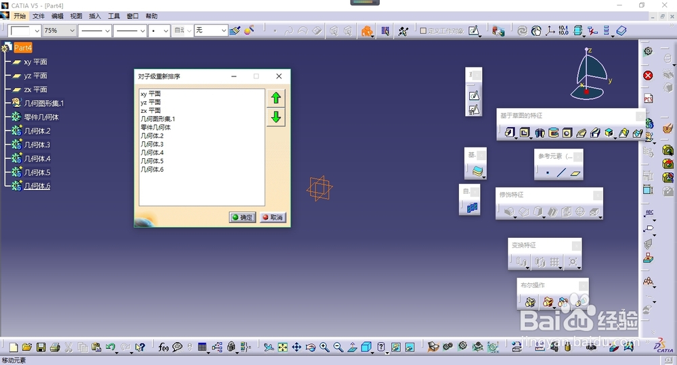Undo the last action
The width and height of the screenshot is (677, 365).
110,347
